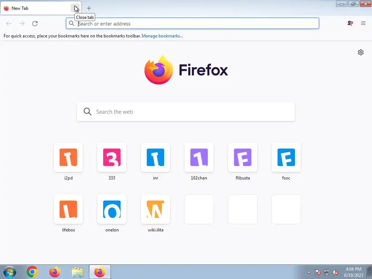Reload the current page
Image resolution: width=372 pixels, height=279 pixels.
35,24
